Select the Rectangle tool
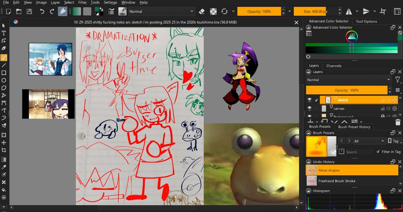The height and width of the screenshot is (212, 403). coord(4,73)
